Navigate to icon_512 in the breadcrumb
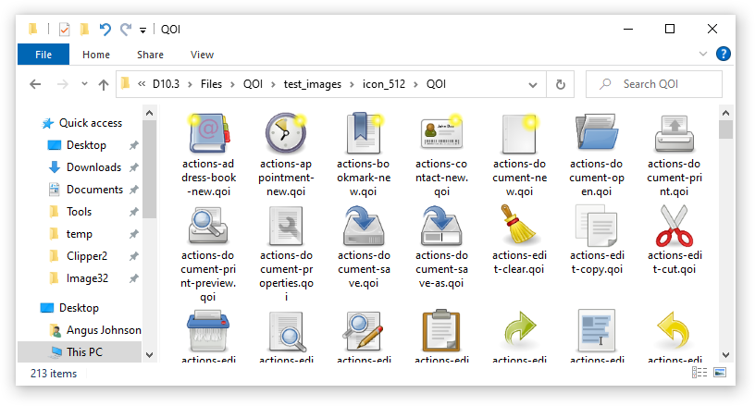Viewport: 755px width, 406px height. pos(384,84)
